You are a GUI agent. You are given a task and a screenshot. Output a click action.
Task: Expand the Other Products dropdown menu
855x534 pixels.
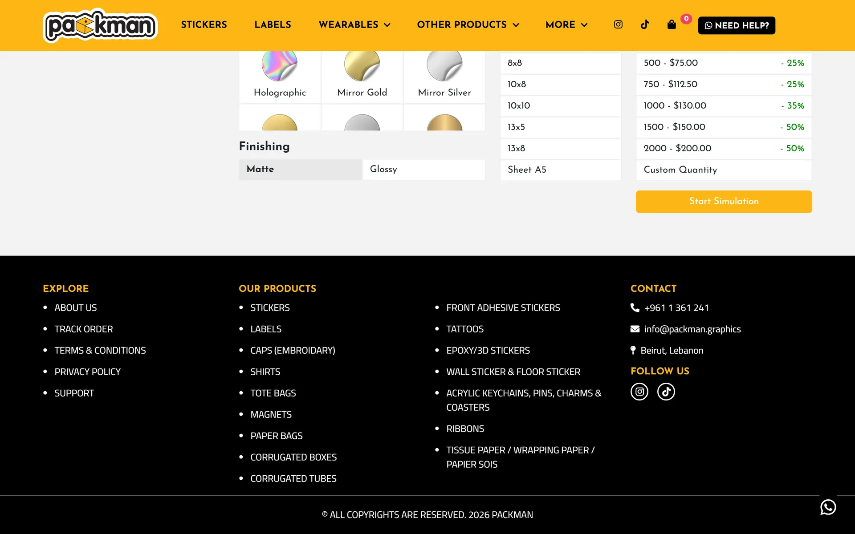click(x=468, y=25)
